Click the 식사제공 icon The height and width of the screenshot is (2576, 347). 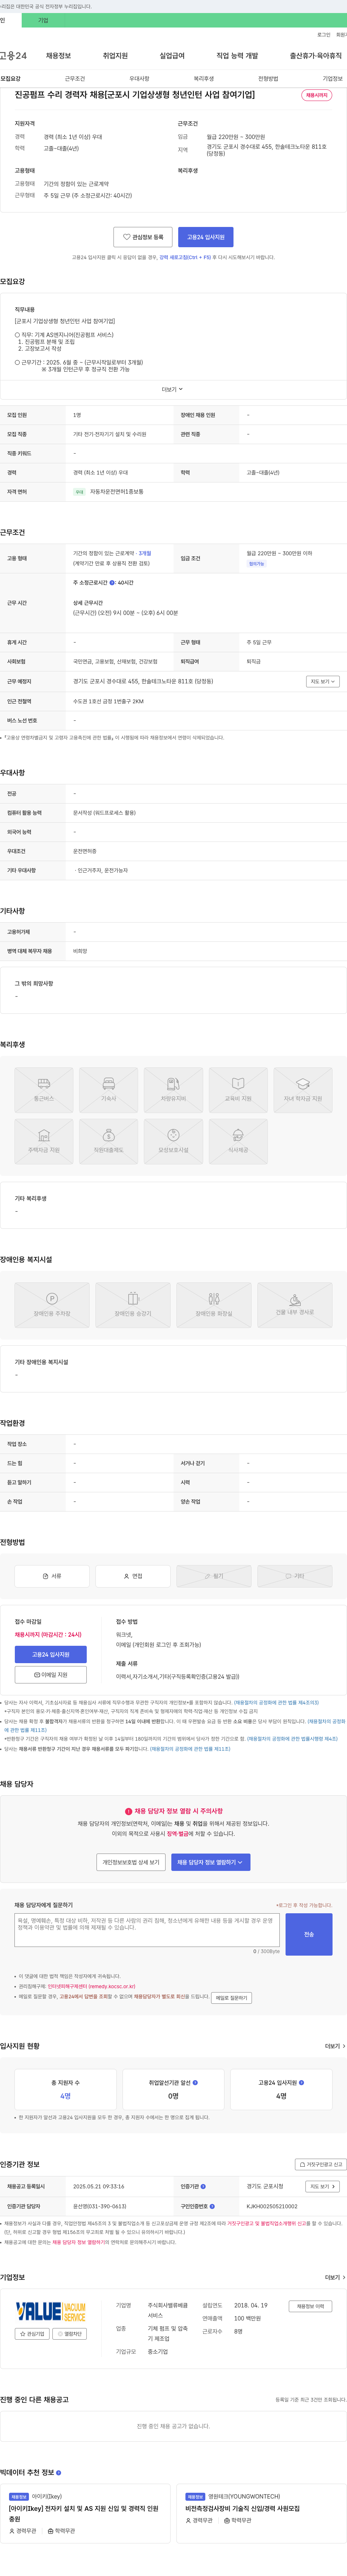pyautogui.click(x=238, y=1142)
